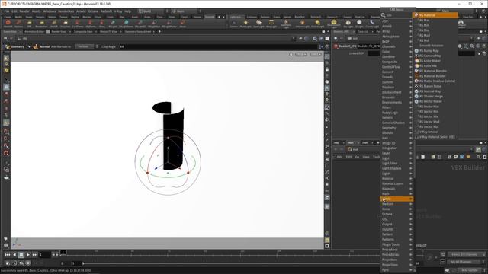Viewport: 488px width, 274px height.
Task: Click the Sky Light shelf tool
Action: pyautogui.click(x=348, y=24)
